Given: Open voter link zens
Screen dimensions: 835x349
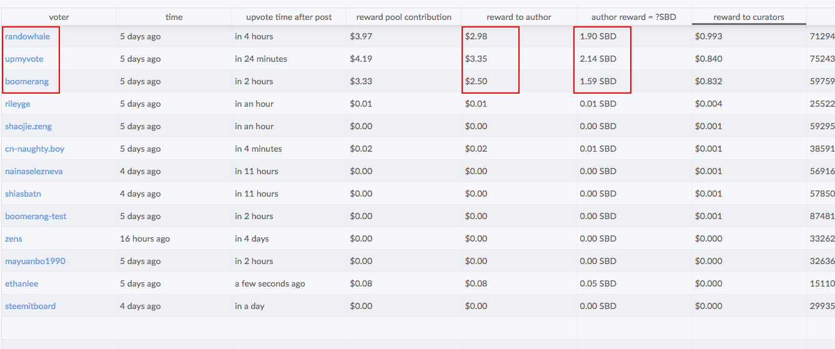Looking at the screenshot, I should tap(14, 238).
